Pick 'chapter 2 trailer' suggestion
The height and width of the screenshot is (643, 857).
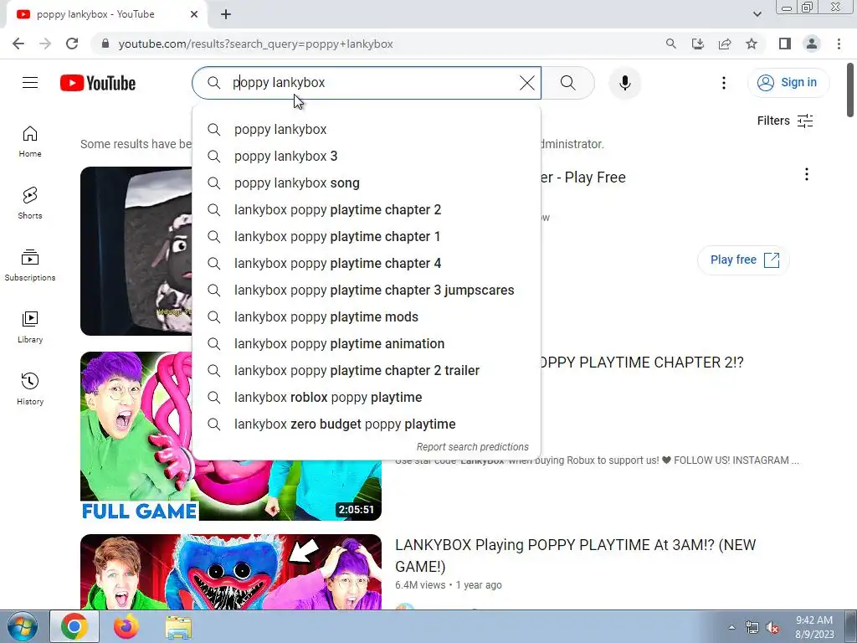pyautogui.click(x=367, y=371)
